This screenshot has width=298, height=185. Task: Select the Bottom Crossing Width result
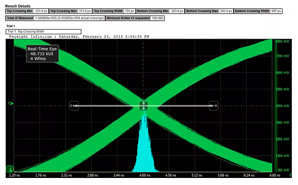coord(258,11)
